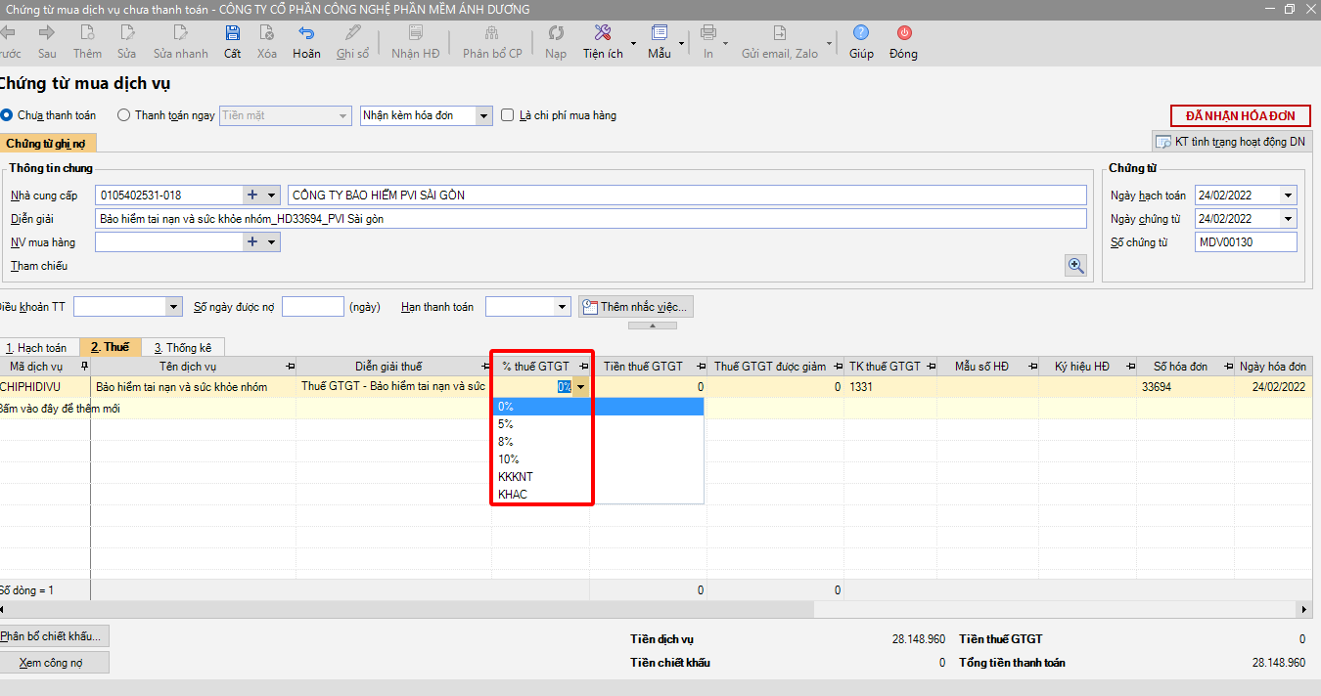1321x696 pixels.
Task: Click the Mẫu template icon
Action: [660, 33]
